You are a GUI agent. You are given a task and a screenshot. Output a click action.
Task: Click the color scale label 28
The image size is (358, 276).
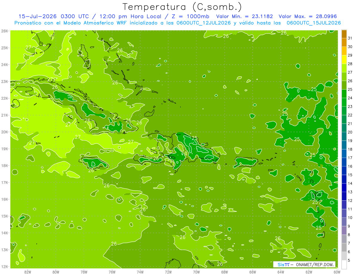tap(350, 64)
